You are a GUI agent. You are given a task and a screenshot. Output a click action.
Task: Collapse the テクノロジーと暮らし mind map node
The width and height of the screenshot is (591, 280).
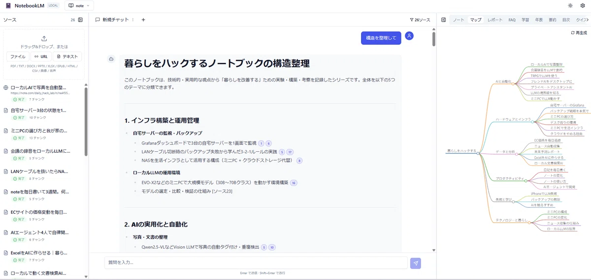tap(530, 223)
